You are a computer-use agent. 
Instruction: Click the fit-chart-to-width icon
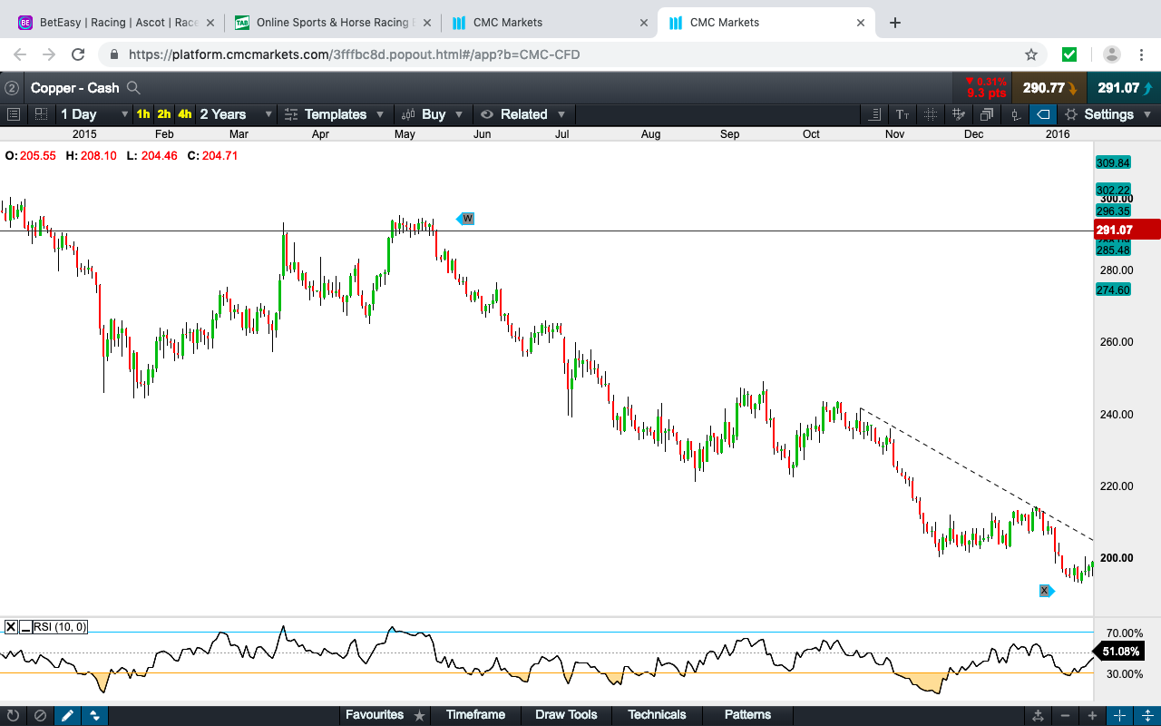pyautogui.click(x=1037, y=715)
